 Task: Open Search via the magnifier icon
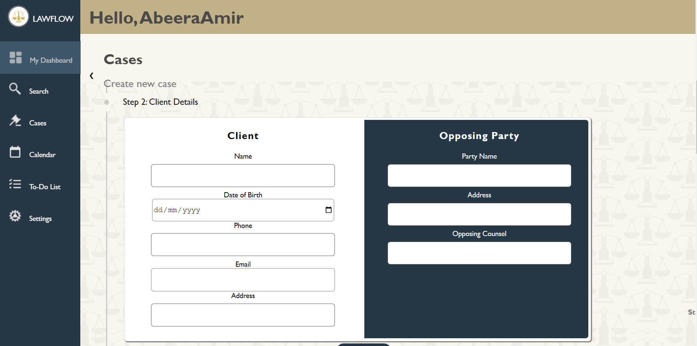(x=15, y=89)
